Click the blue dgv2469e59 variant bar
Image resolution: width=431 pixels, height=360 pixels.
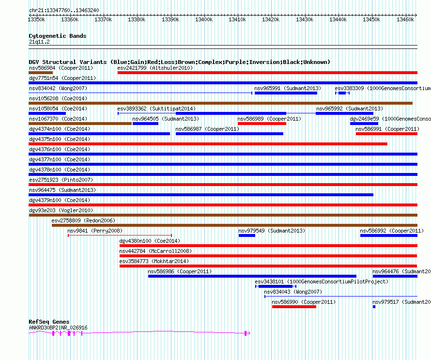coord(364,124)
